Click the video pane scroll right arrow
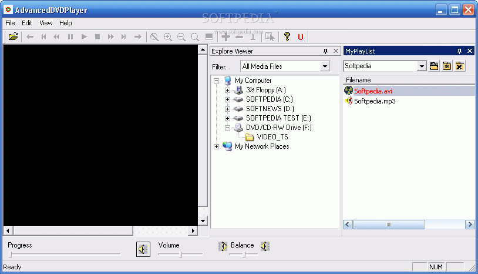This screenshot has width=478, height=274. 193,230
